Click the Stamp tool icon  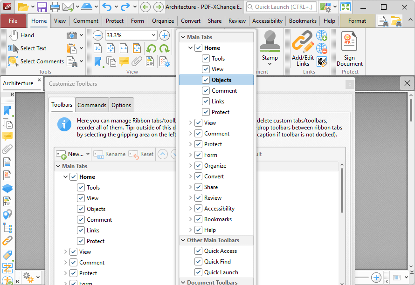270,41
